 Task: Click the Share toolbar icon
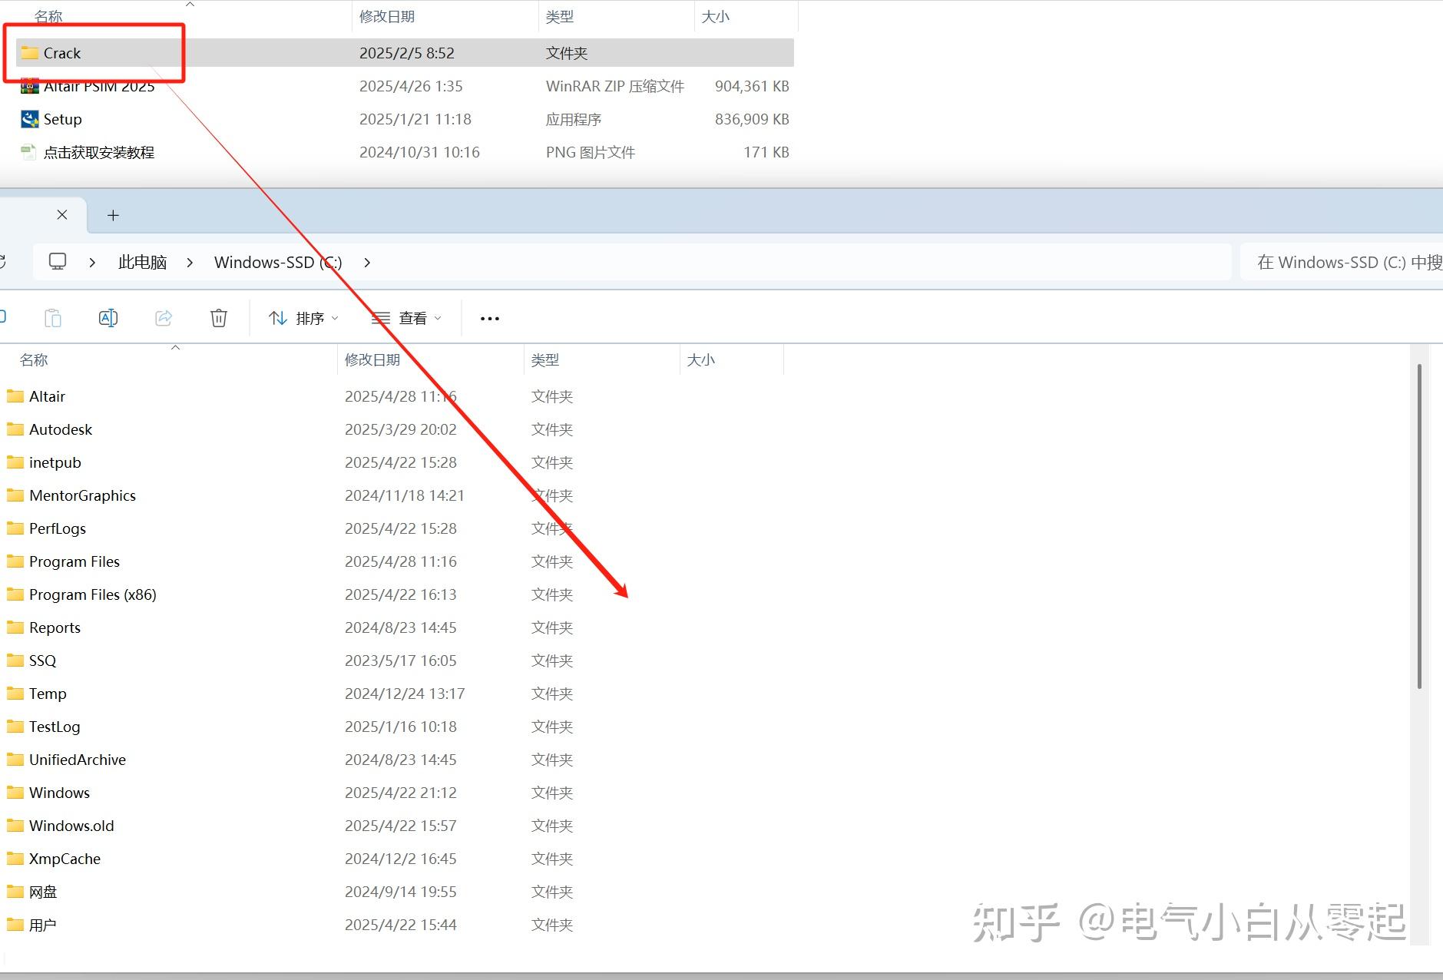(163, 317)
